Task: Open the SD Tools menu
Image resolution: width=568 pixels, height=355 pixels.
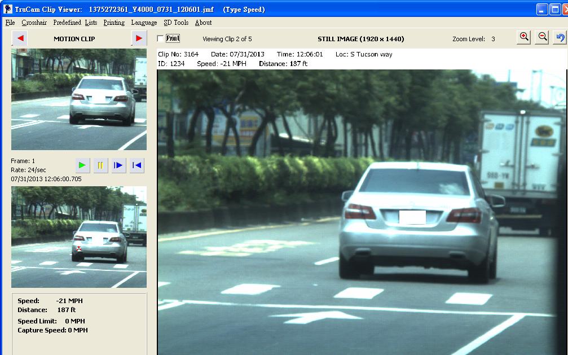Action: point(176,23)
